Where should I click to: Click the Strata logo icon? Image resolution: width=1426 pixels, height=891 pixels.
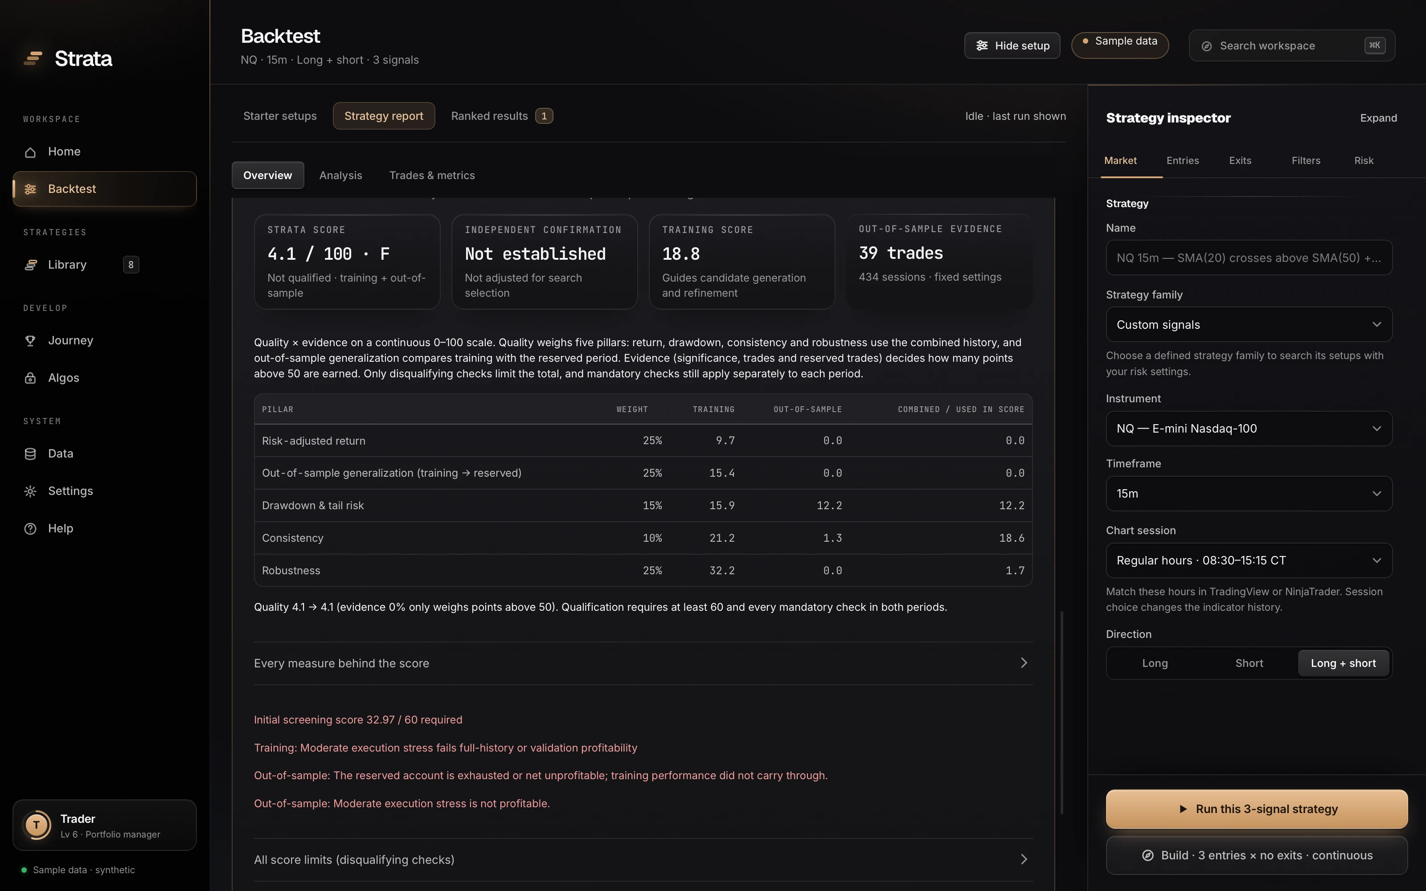[33, 58]
